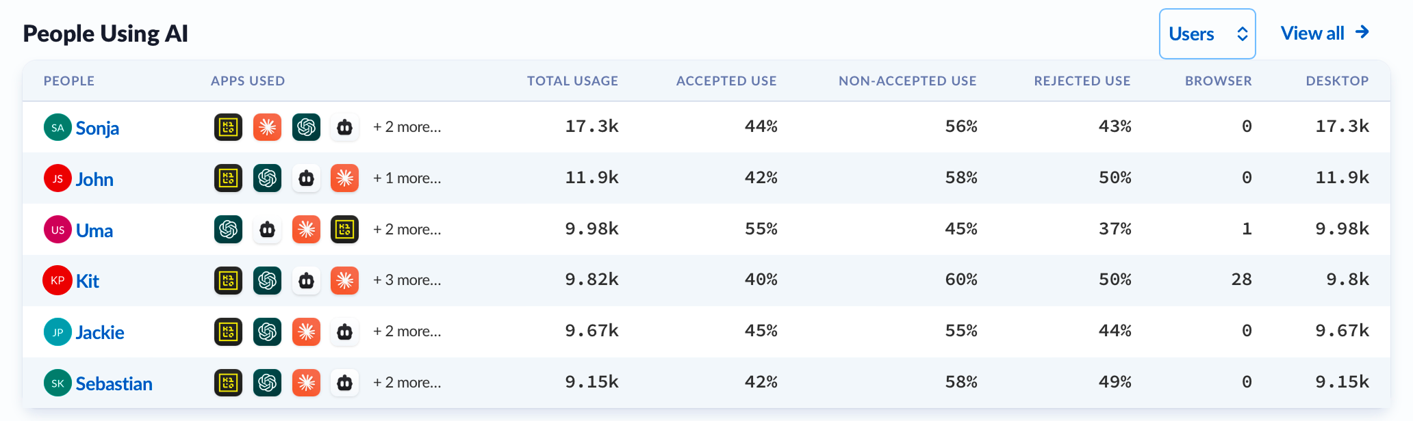Sort by the Total Usage column header
The image size is (1413, 421).
[572, 81]
